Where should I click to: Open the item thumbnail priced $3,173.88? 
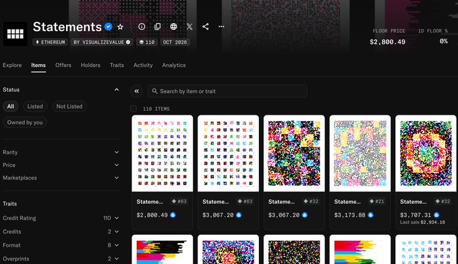click(360, 153)
